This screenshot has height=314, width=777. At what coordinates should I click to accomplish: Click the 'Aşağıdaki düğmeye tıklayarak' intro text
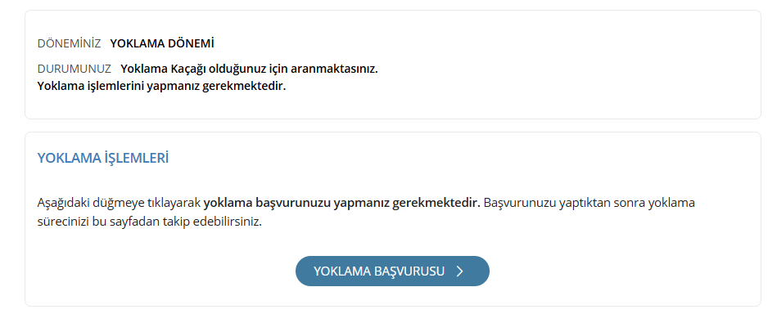119,203
